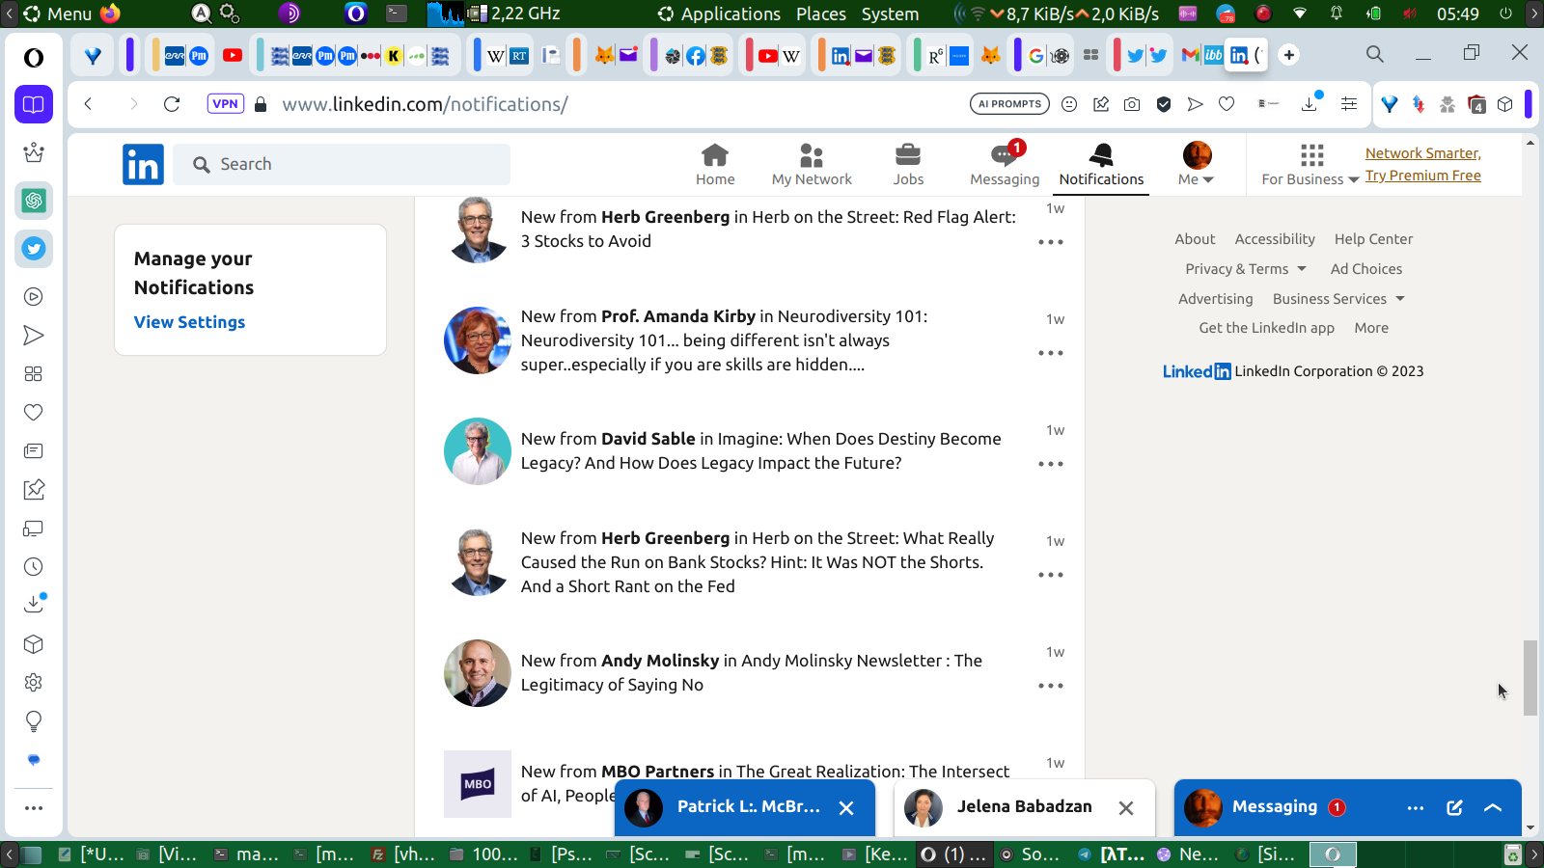Open AI Prompts in the address bar
Screen dimensions: 1544x868
[1009, 104]
